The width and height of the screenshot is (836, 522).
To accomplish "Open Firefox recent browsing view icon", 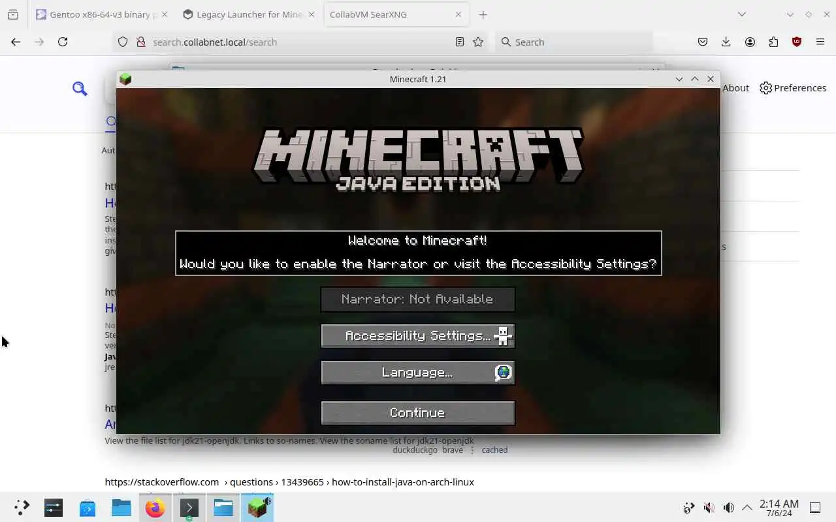I will pos(13,14).
